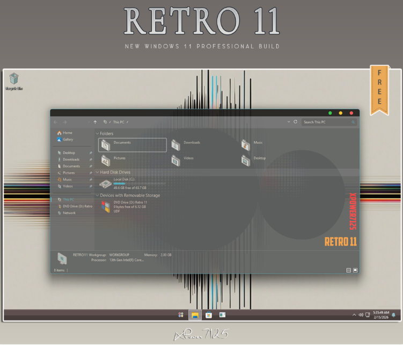Screen dimensions: 403x345
Task: Unpin Videos using its pin icon
Action: click(x=91, y=186)
